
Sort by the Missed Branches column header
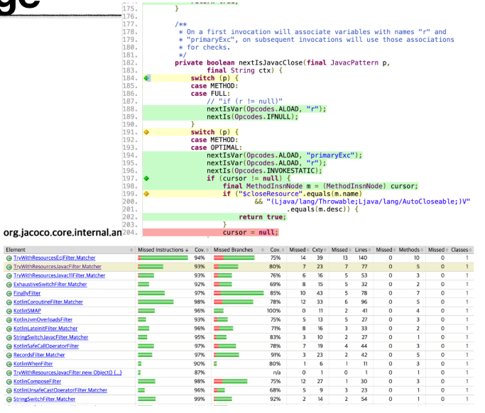233,249
